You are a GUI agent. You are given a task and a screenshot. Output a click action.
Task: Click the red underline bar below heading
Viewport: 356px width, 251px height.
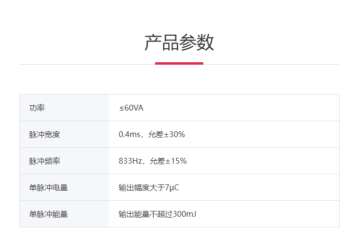(179, 63)
